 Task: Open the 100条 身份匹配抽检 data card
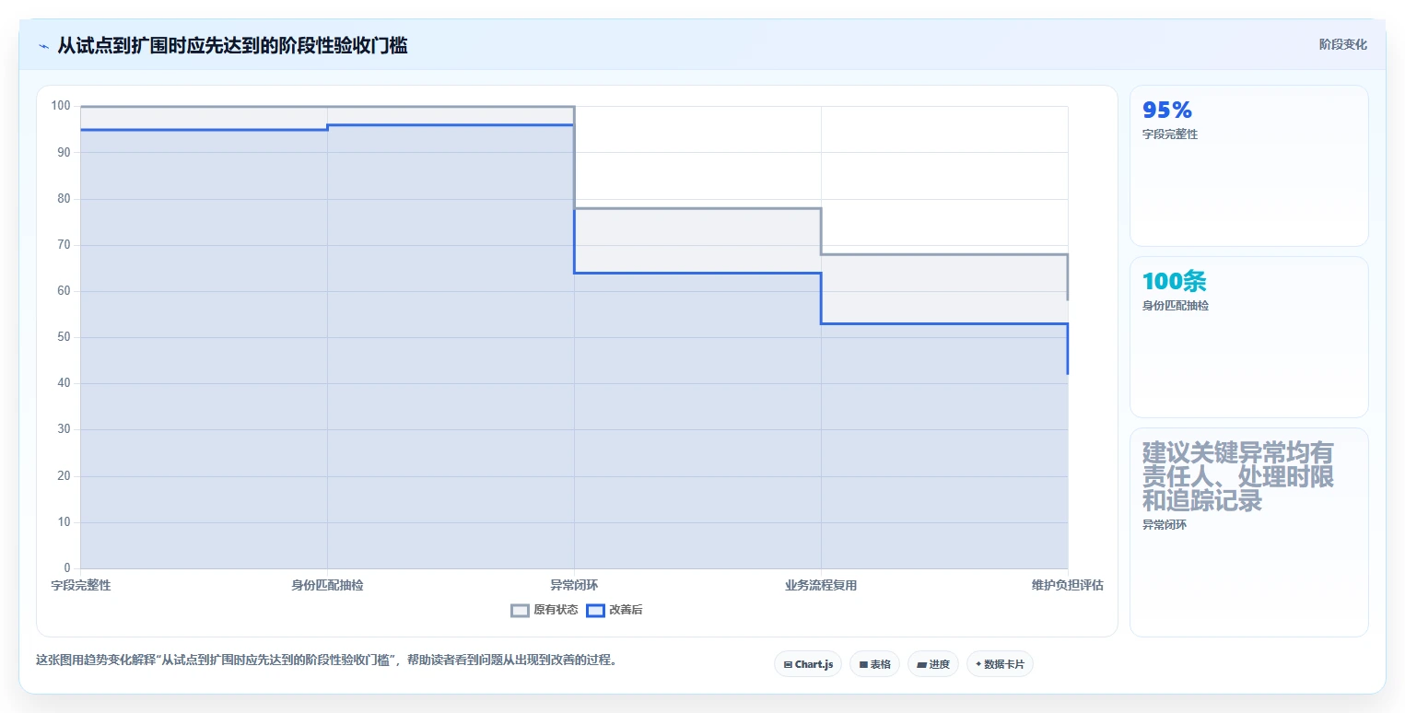point(1248,337)
